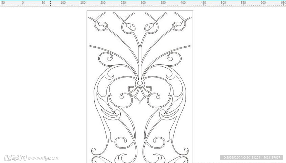Click the nipic logo watermark
Image resolution: width=286 pixels, height=163 pixels.
coord(14,158)
